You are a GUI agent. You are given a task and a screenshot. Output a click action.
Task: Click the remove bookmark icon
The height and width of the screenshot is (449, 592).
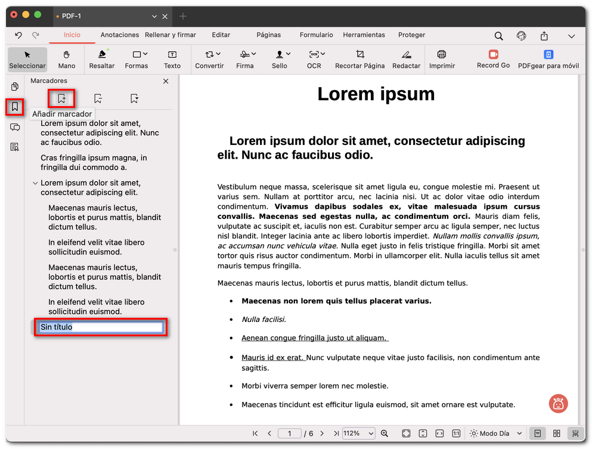point(97,98)
